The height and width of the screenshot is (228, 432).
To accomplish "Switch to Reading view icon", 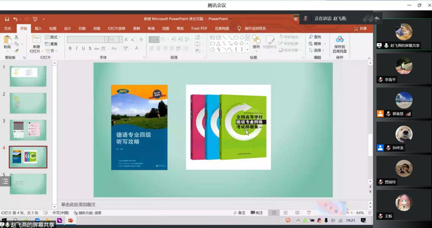I will [297, 213].
